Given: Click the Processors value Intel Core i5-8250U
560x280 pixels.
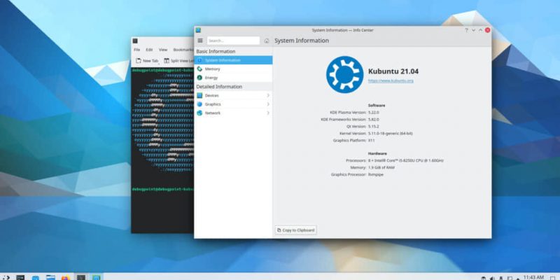Looking at the screenshot, I should tap(406, 161).
